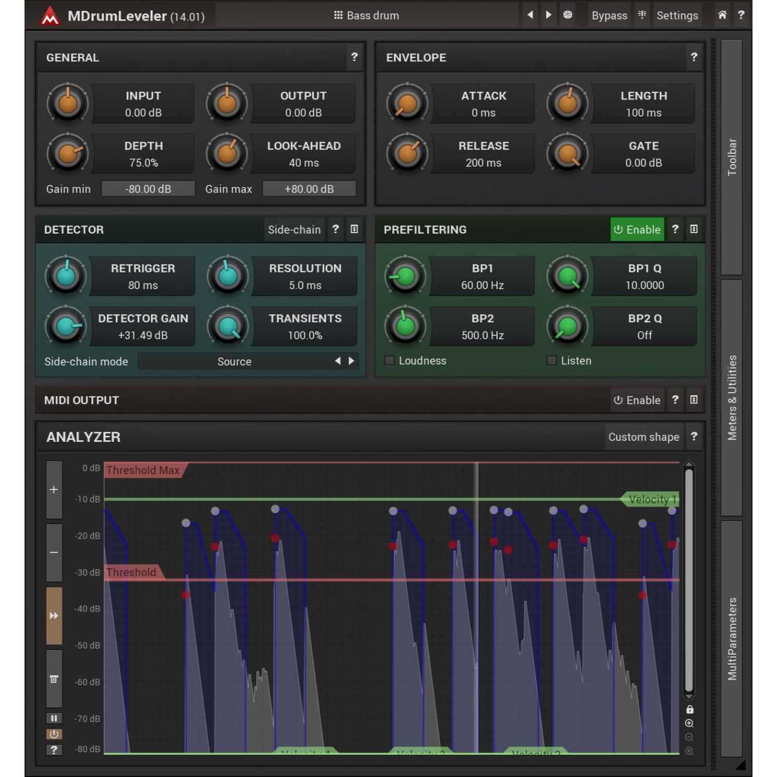777x777 pixels.
Task: Toggle the Loudness checkbox
Action: click(390, 361)
